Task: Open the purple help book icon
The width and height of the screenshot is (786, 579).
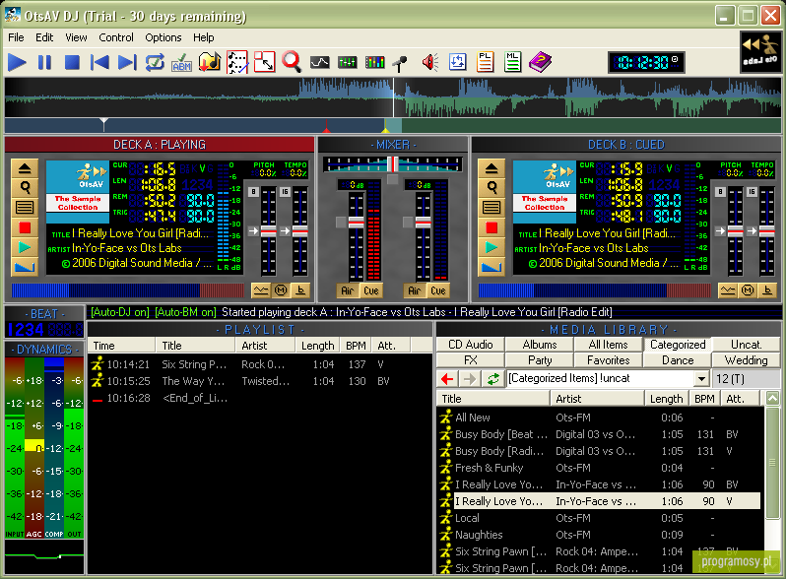Action: point(540,62)
